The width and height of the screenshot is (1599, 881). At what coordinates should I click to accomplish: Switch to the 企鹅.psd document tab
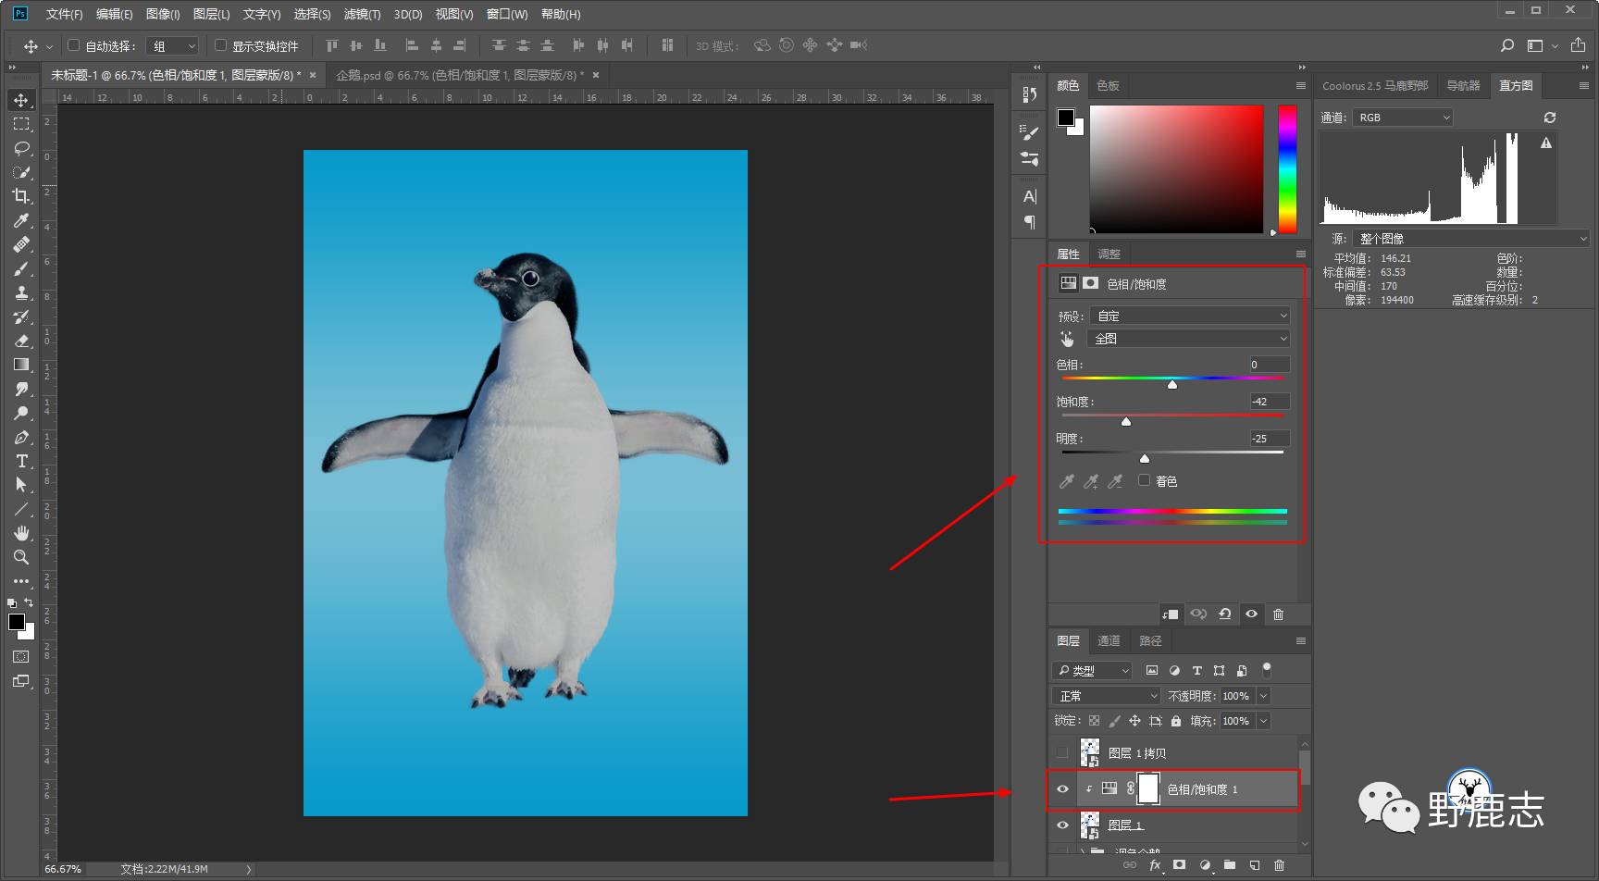pyautogui.click(x=459, y=75)
